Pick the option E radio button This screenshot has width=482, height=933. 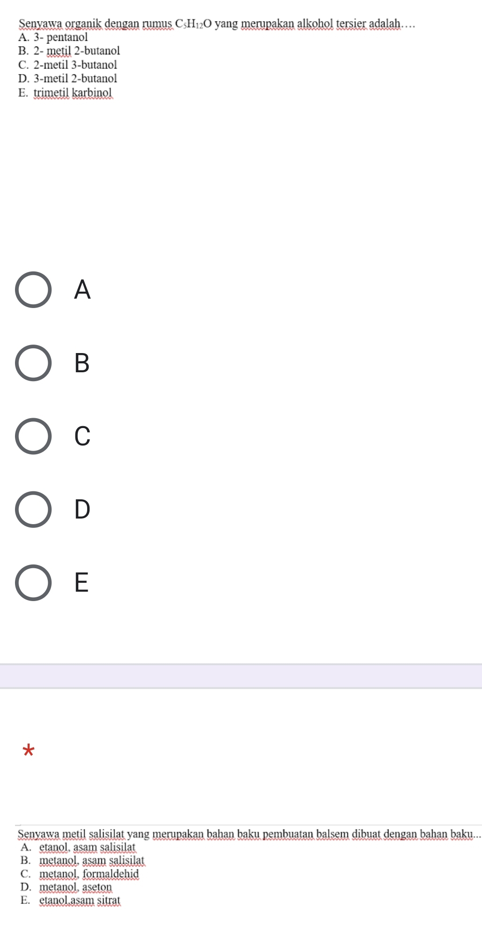point(33,583)
